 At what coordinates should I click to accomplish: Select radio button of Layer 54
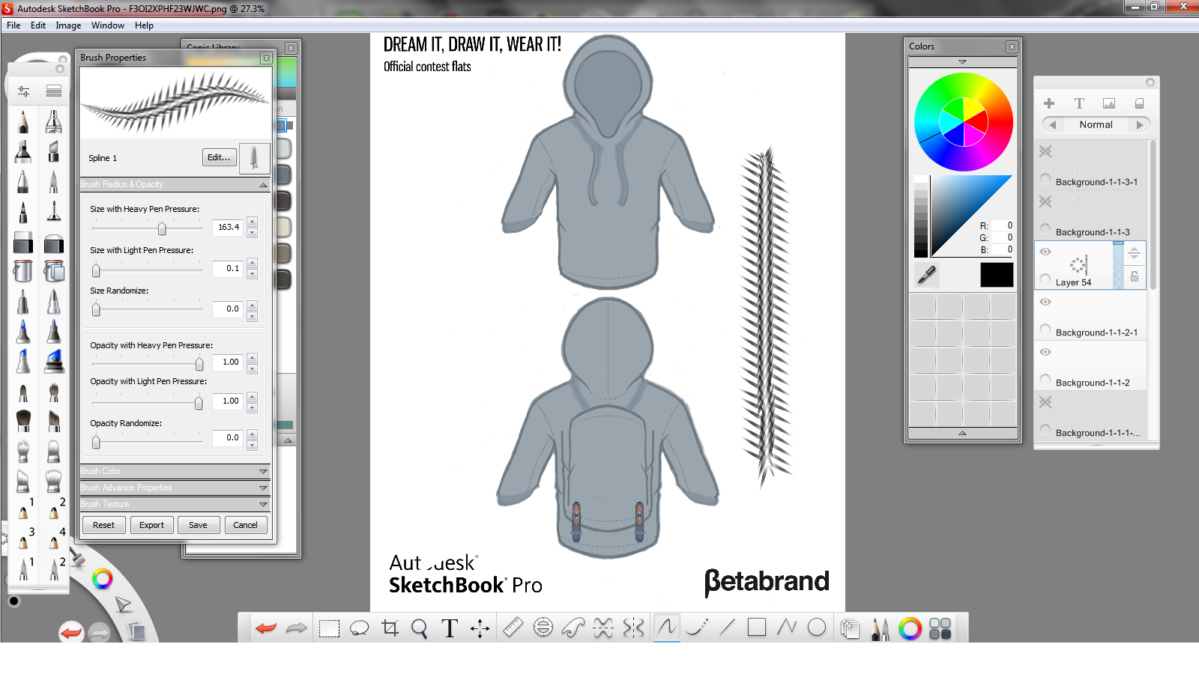(1045, 279)
